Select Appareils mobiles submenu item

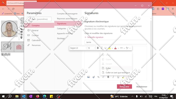point(64,33)
